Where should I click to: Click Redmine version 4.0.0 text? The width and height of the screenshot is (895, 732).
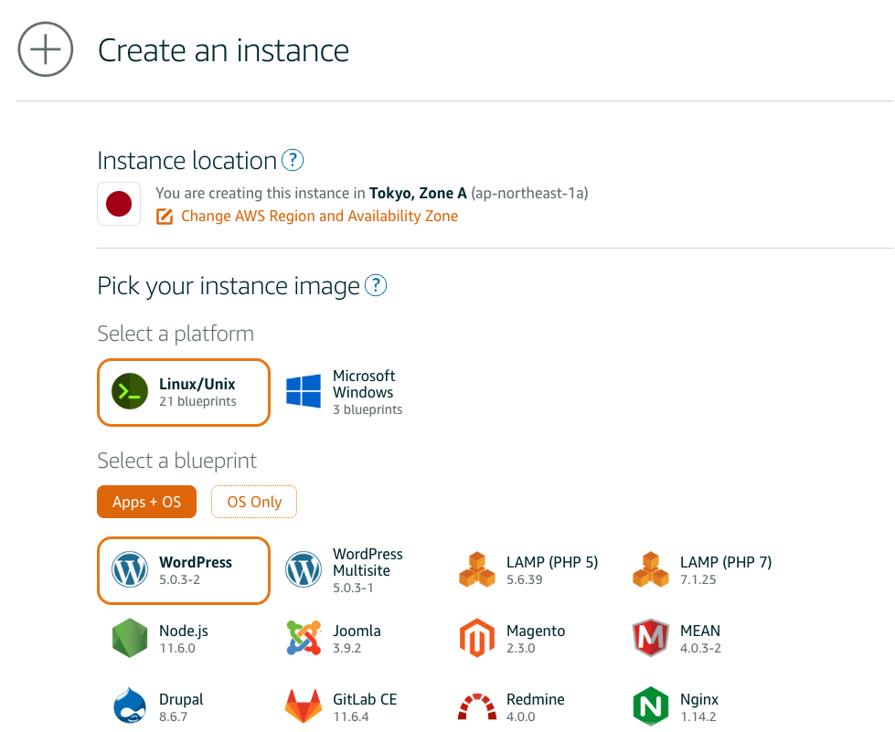(520, 716)
